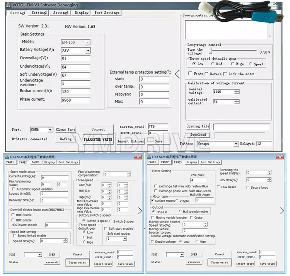
Task: Open the Pattern dropdown list
Action: point(236,144)
